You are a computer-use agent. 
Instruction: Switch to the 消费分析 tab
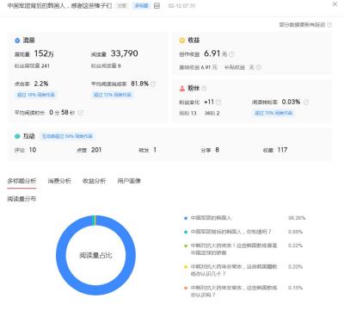[x=59, y=181]
